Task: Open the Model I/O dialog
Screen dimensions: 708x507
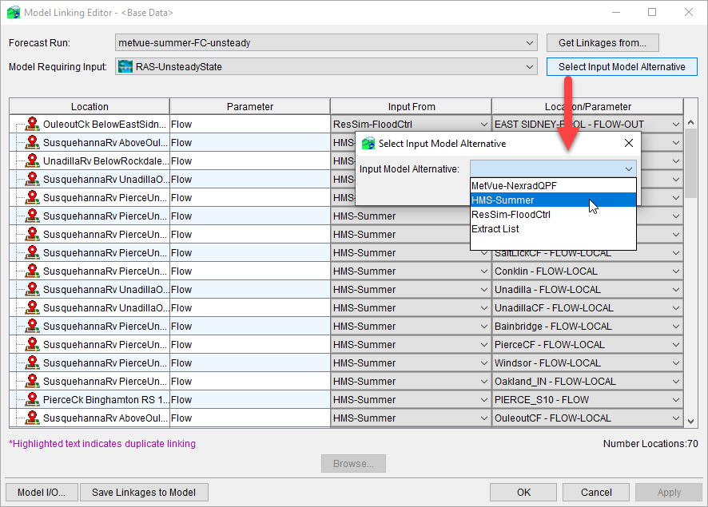Action: click(41, 492)
